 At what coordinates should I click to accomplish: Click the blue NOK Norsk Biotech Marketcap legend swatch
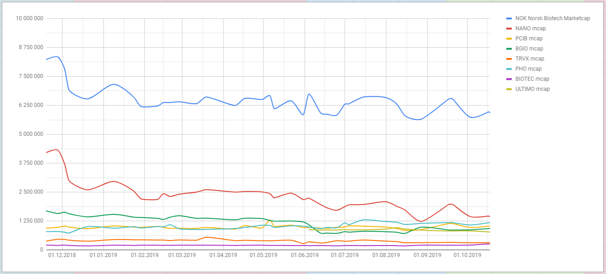(509, 18)
